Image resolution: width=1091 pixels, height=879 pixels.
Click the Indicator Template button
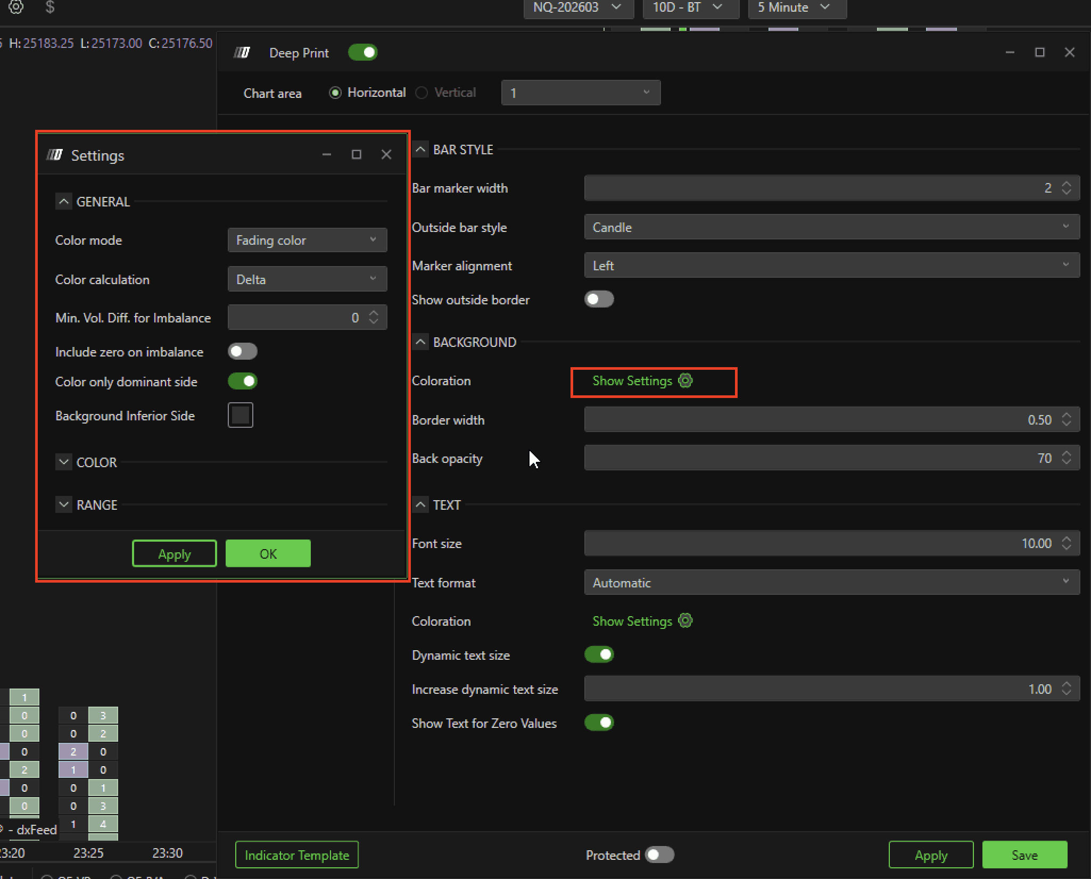pyautogui.click(x=296, y=855)
